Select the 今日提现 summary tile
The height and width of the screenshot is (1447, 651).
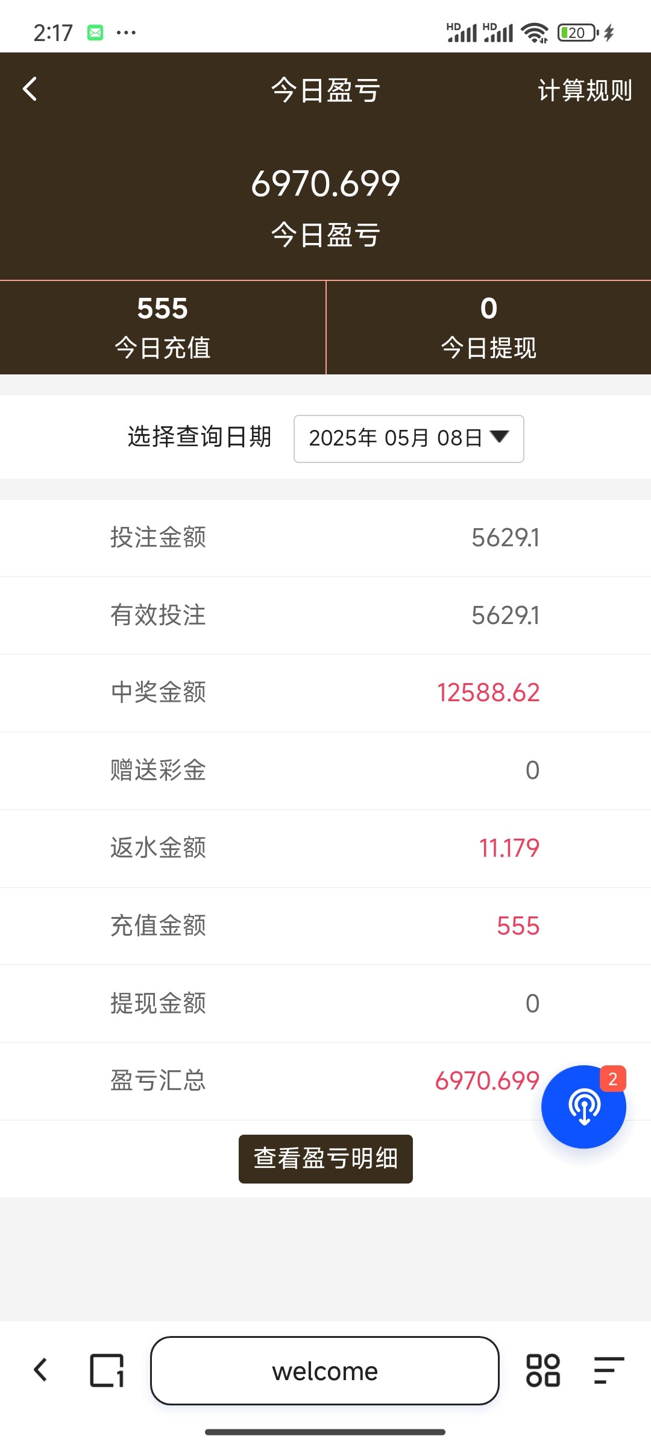pyautogui.click(x=489, y=327)
